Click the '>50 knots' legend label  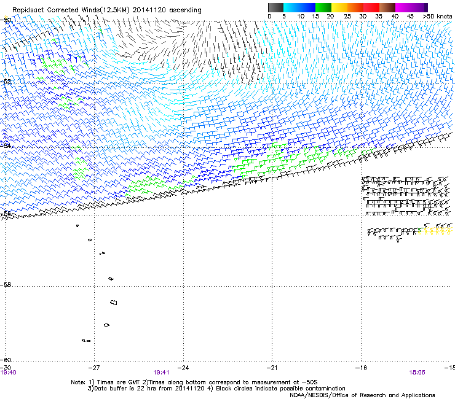[x=437, y=17]
